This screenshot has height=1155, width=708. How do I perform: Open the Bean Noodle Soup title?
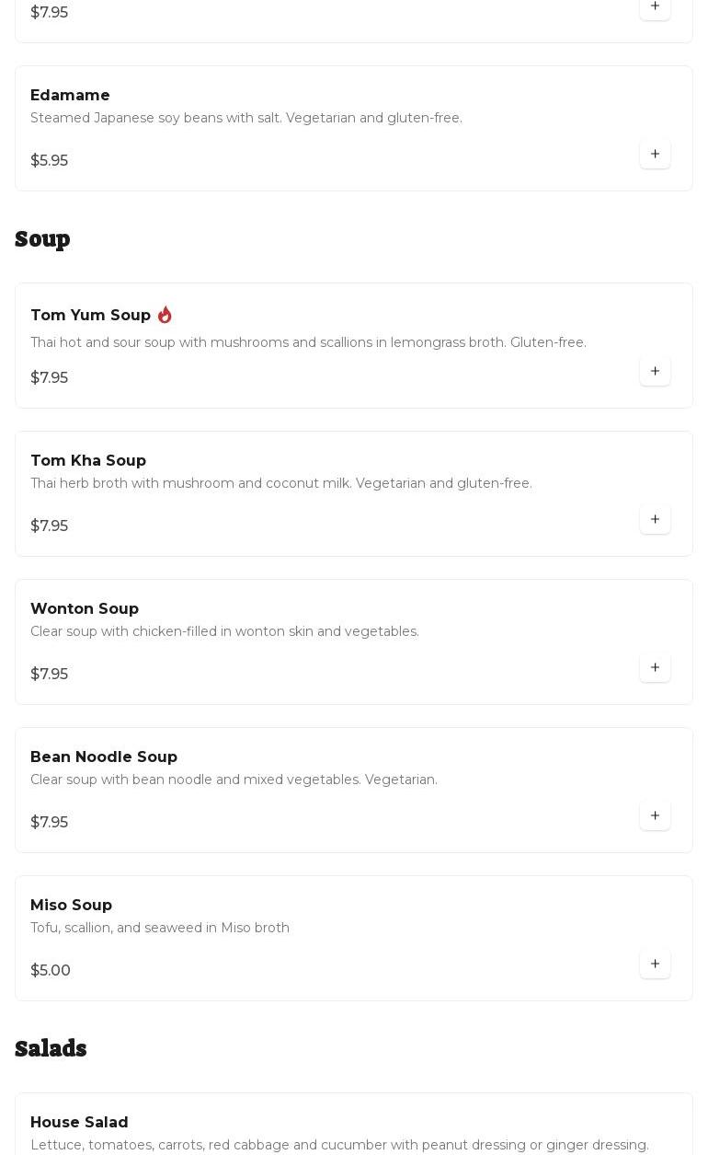104,757
